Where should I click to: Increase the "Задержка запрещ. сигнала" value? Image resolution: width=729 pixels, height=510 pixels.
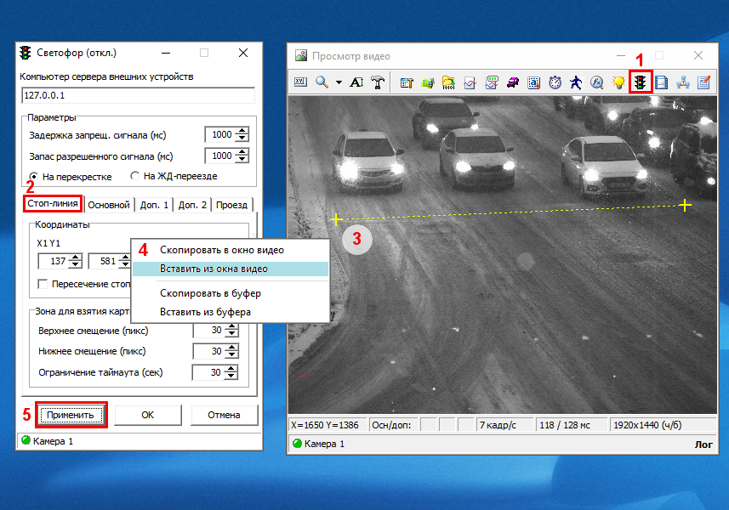tap(242, 130)
